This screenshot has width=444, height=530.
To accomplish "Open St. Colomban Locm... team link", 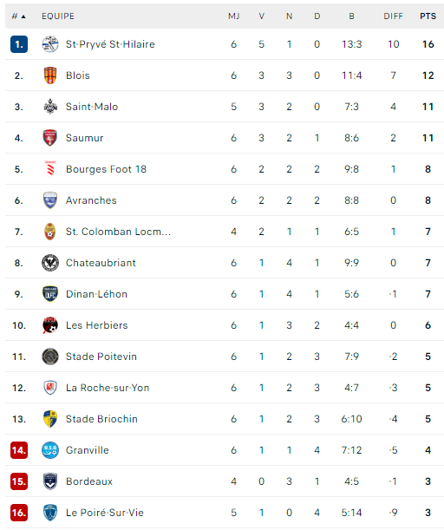I will 118,232.
